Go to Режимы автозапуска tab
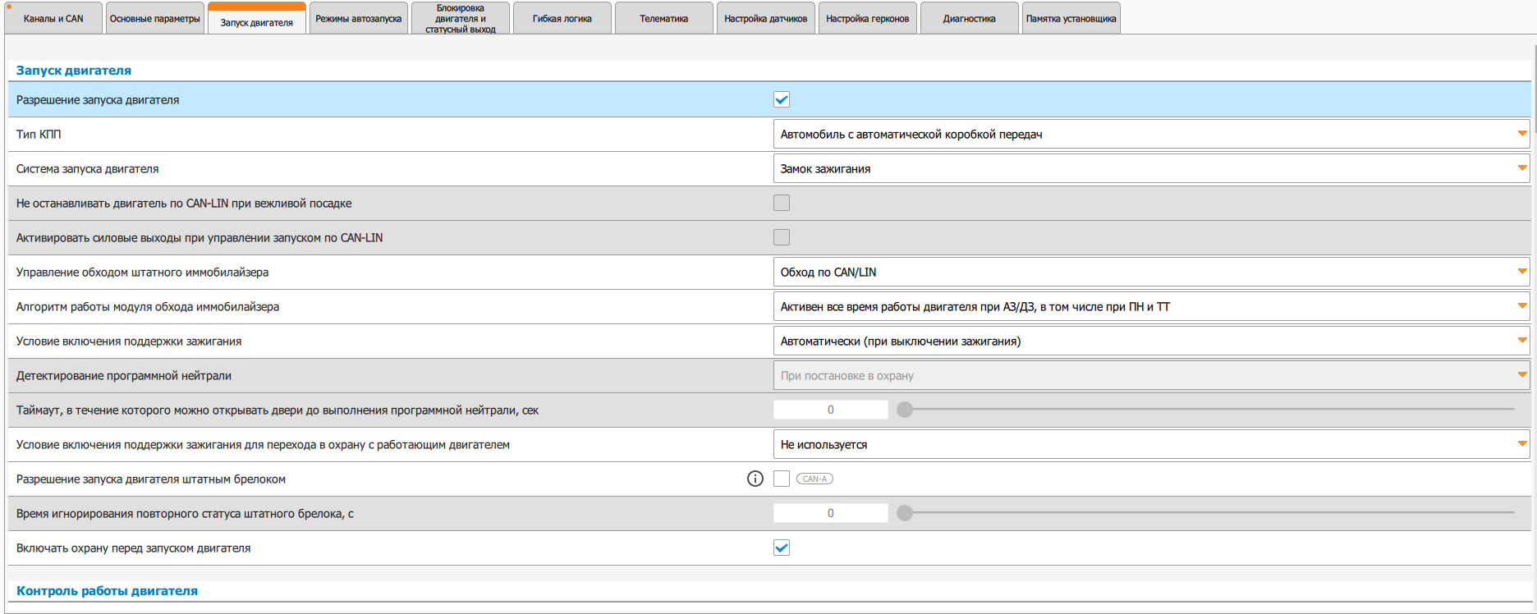This screenshot has width=1537, height=614. 359,18
